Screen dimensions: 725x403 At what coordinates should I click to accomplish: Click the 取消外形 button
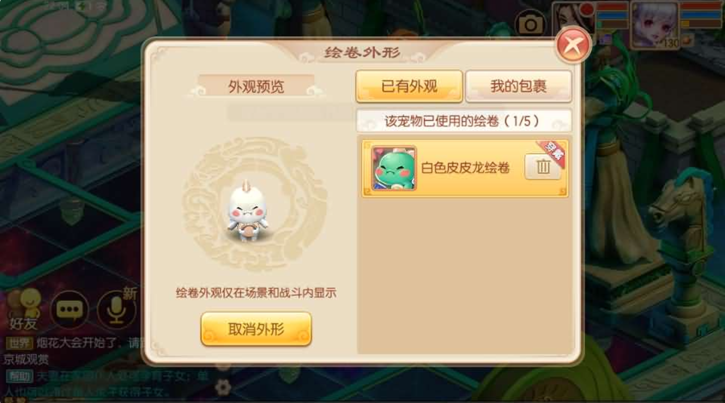pyautogui.click(x=256, y=330)
